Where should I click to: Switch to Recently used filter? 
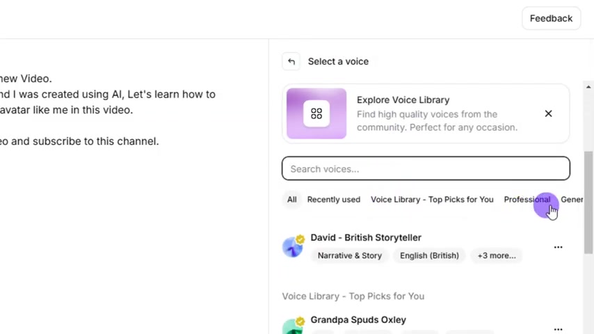click(334, 200)
